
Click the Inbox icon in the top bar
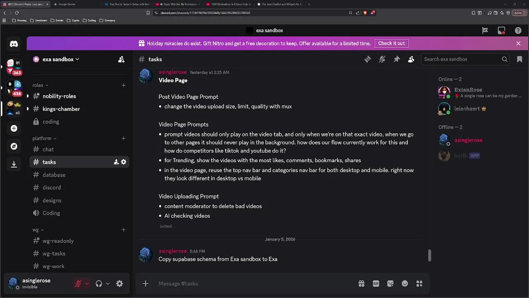coord(501,30)
